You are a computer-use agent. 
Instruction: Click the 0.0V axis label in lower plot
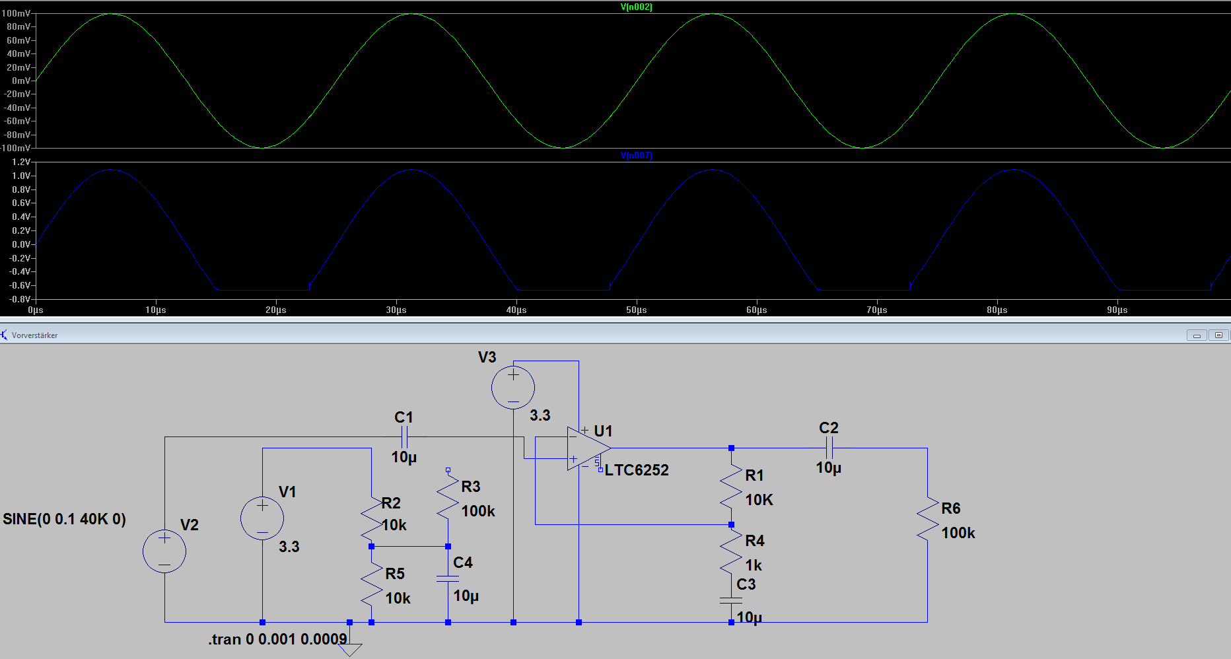[x=21, y=244]
